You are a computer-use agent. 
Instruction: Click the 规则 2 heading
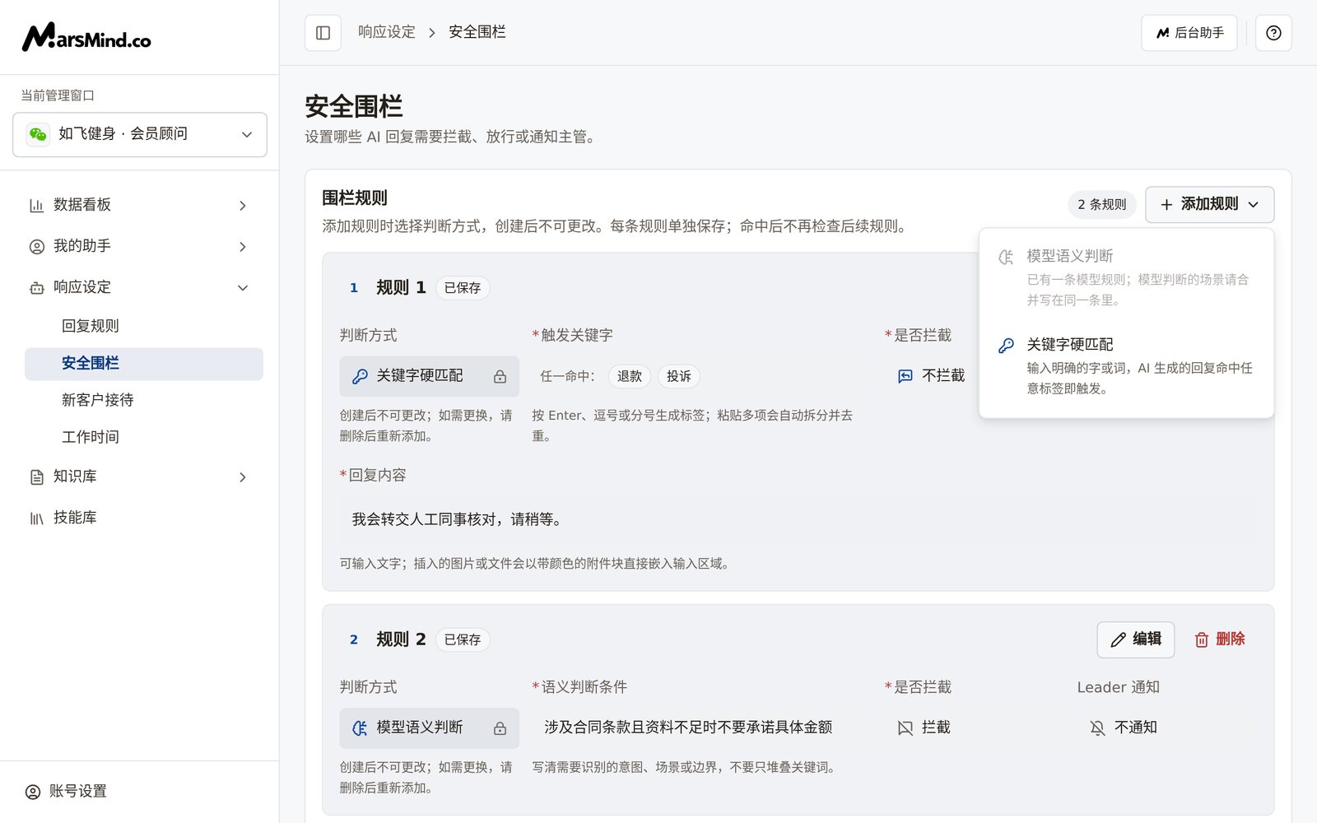point(401,639)
